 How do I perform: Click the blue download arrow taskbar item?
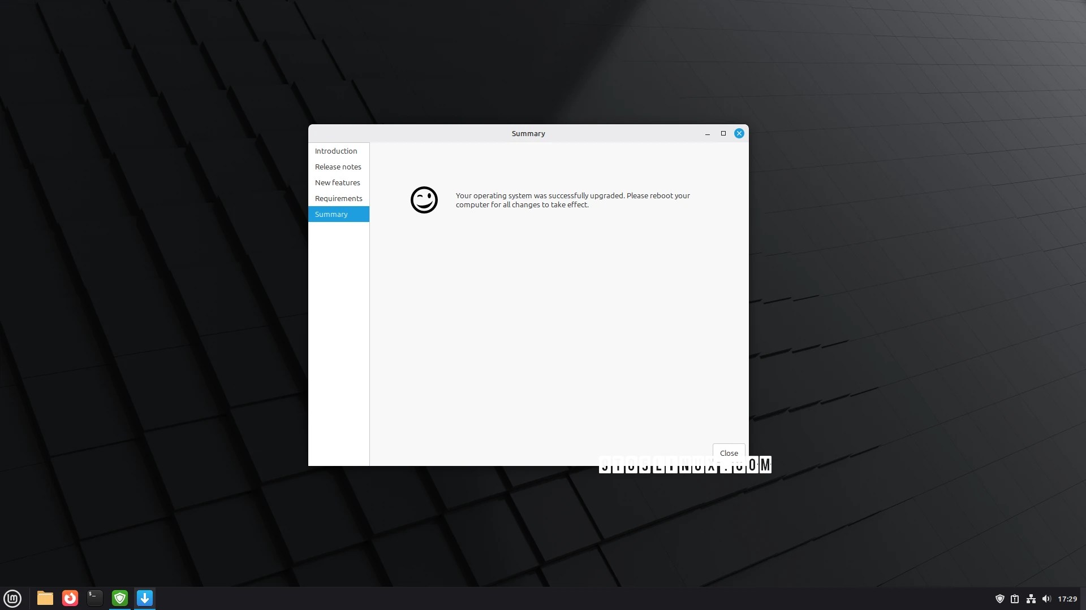point(145,598)
